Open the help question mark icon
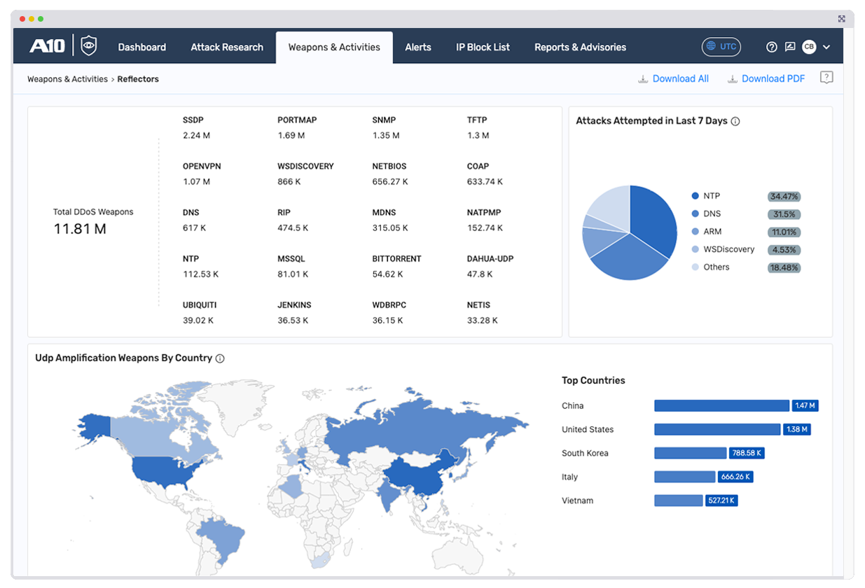Screen dimensions: 865x588 pos(771,47)
